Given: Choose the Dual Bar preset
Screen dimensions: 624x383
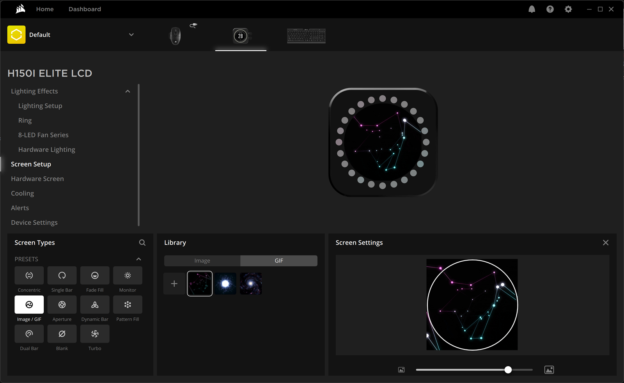Looking at the screenshot, I should (29, 334).
